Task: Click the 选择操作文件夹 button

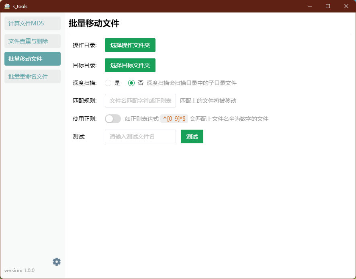Action: pos(130,45)
